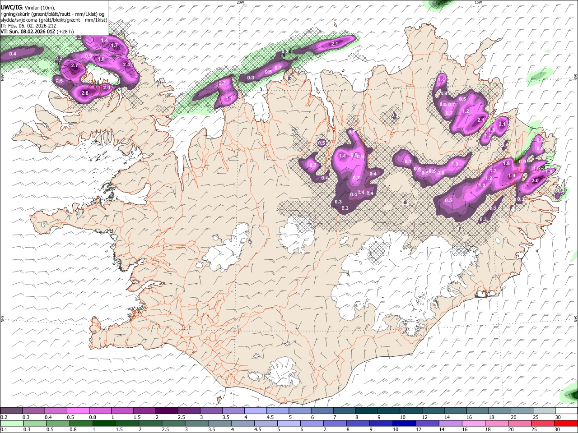
Task: Click the 2.7 precipitation value on the map
Action: click(75, 66)
